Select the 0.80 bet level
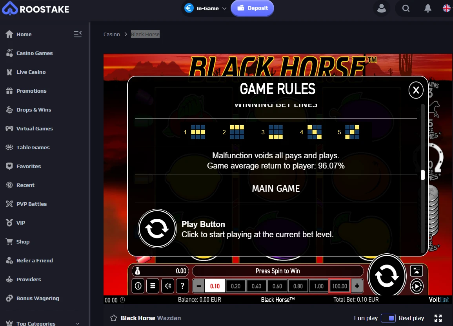Image resolution: width=453 pixels, height=326 pixels. 298,286
